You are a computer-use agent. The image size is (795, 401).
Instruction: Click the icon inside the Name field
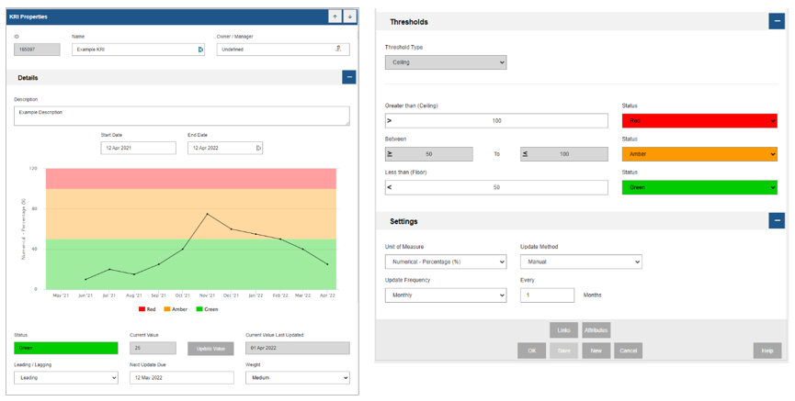click(x=200, y=50)
